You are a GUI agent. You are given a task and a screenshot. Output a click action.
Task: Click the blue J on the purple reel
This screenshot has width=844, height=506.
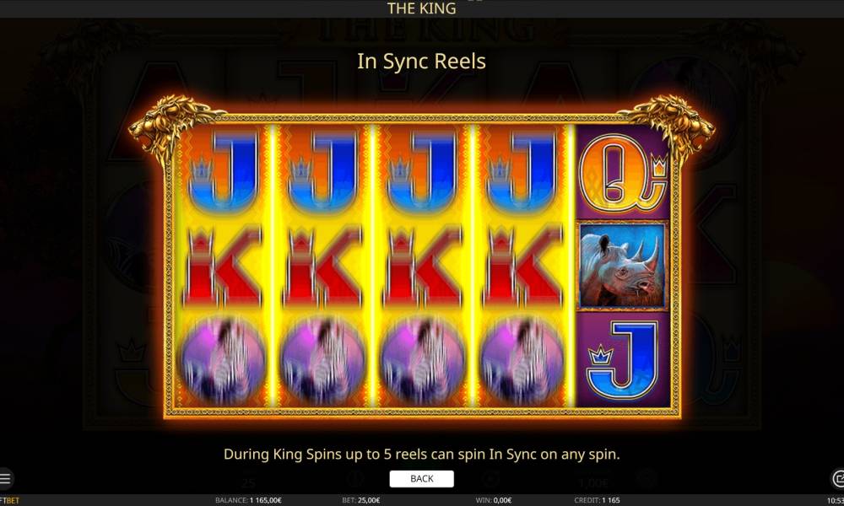pyautogui.click(x=622, y=359)
